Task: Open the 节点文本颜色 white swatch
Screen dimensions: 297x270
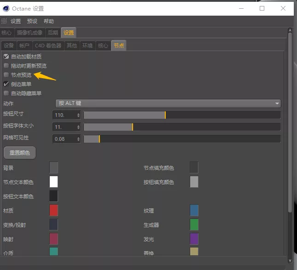Action: click(53, 182)
